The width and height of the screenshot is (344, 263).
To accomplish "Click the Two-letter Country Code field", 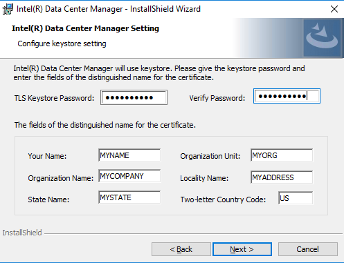I will click(296, 198).
